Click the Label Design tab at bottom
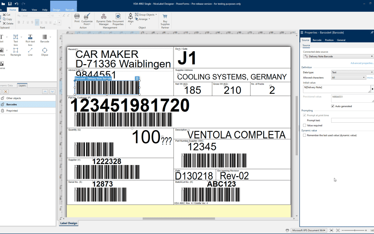 [x=69, y=223]
